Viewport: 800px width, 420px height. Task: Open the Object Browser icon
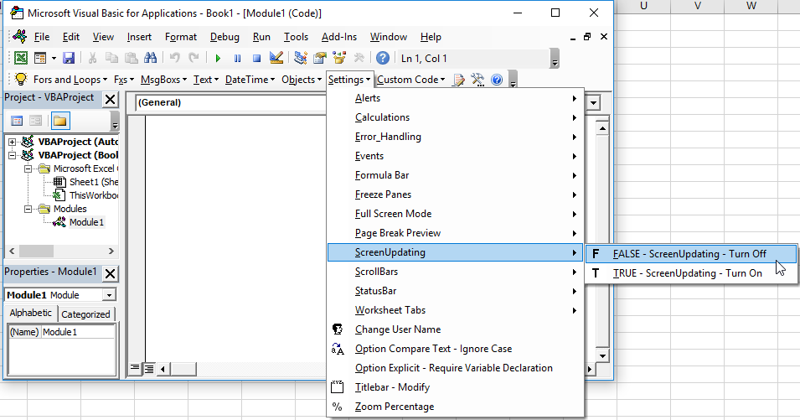[x=339, y=58]
